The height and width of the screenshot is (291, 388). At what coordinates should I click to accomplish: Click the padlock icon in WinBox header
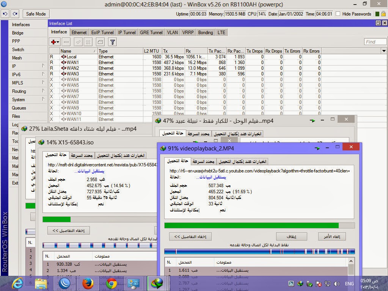(x=383, y=14)
